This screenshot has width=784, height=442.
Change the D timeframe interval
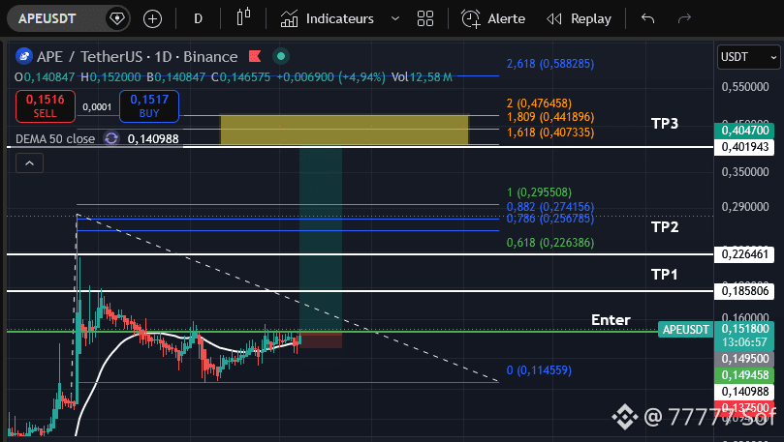[x=198, y=19]
